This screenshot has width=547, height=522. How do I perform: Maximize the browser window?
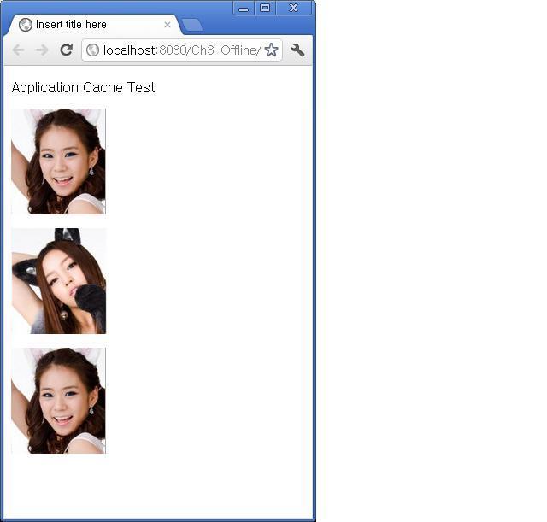pos(265,8)
